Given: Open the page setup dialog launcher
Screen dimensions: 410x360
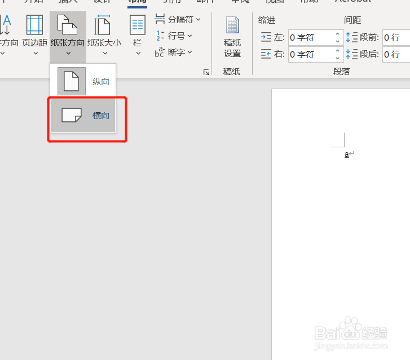Looking at the screenshot, I should click(206, 72).
